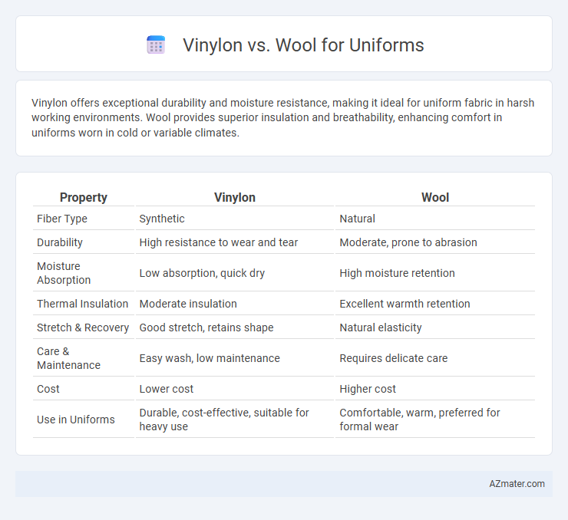Click the summary paragraph about Vinylon durability
The height and width of the screenshot is (520, 568).
(283, 117)
